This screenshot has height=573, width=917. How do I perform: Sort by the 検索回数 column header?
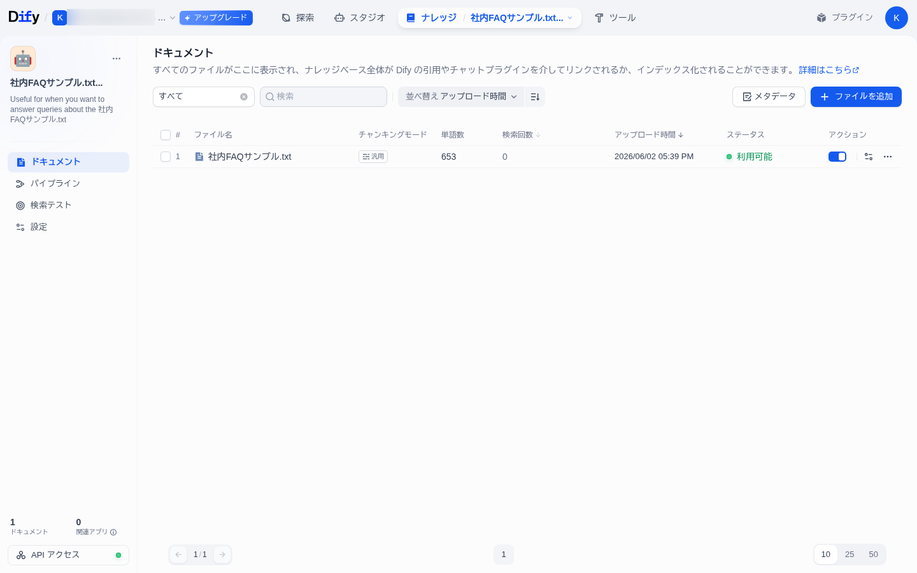click(522, 135)
